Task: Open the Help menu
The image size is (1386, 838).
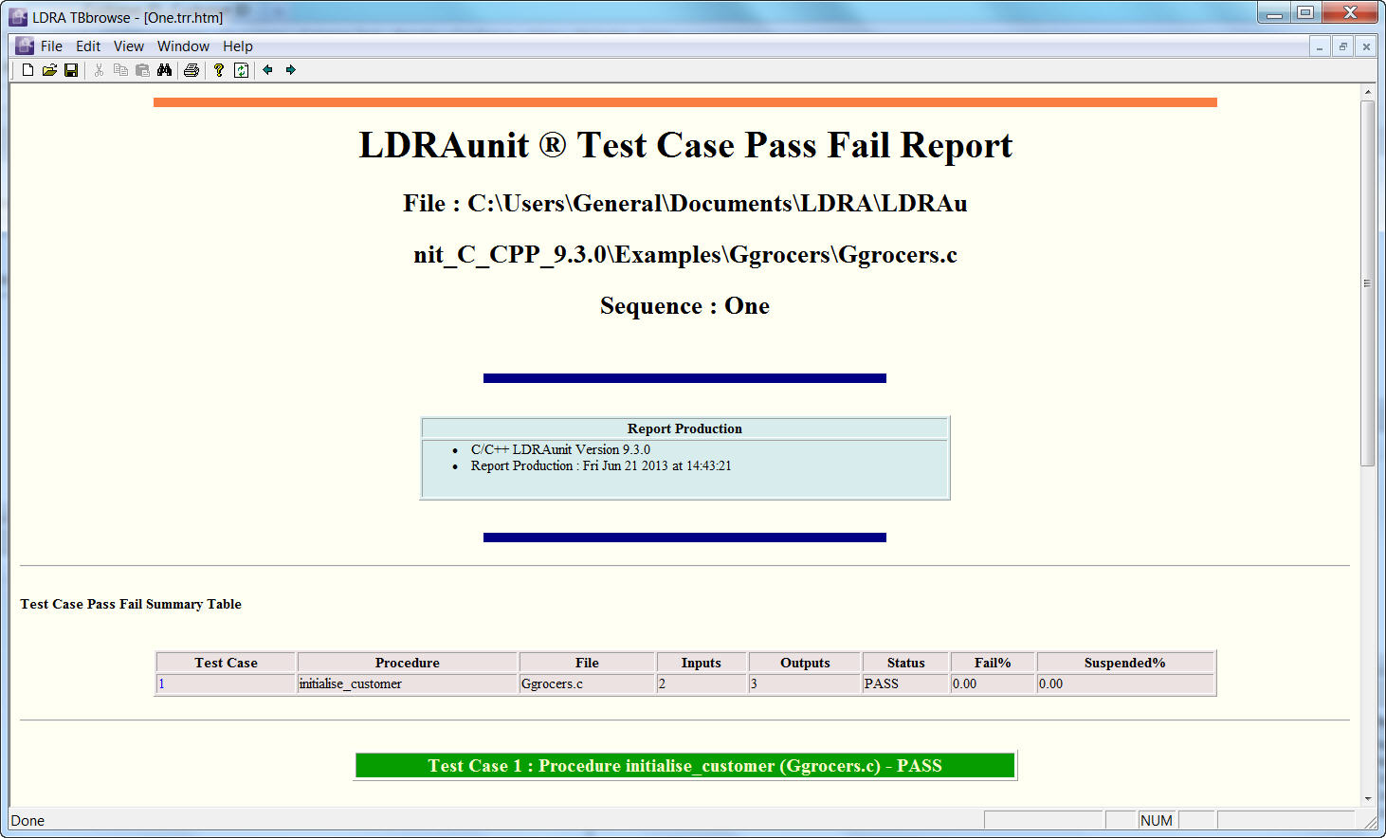Action: (x=238, y=46)
